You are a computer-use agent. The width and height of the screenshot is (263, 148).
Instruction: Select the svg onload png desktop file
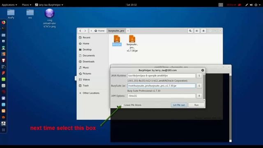coord(49,18)
